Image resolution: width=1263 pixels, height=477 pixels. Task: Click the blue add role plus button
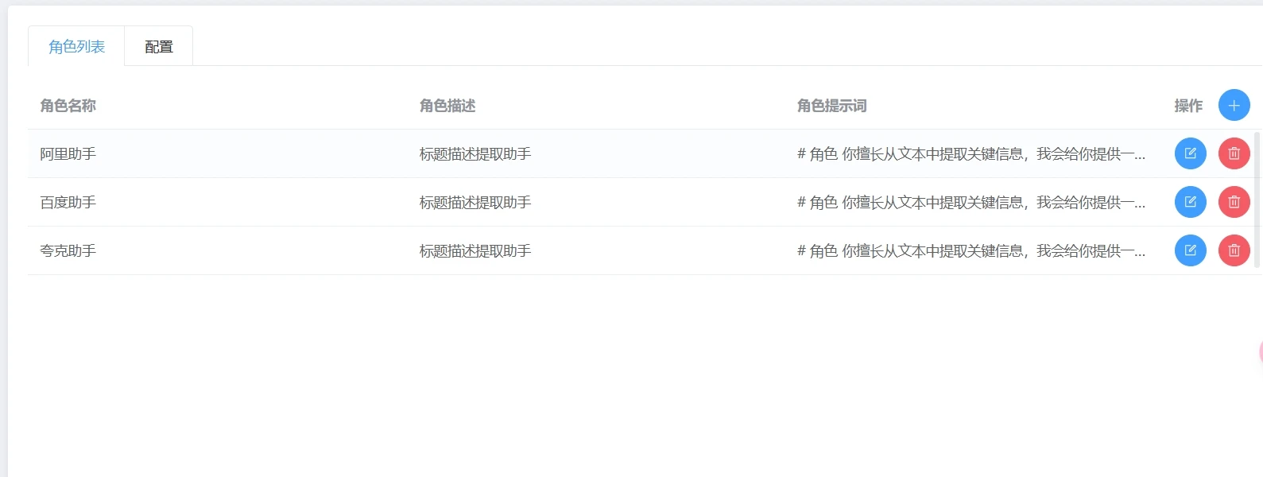(x=1234, y=105)
